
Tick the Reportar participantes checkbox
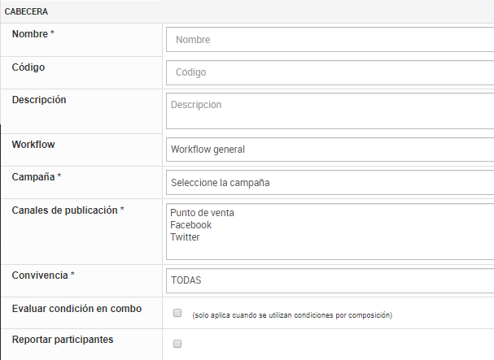coord(177,344)
